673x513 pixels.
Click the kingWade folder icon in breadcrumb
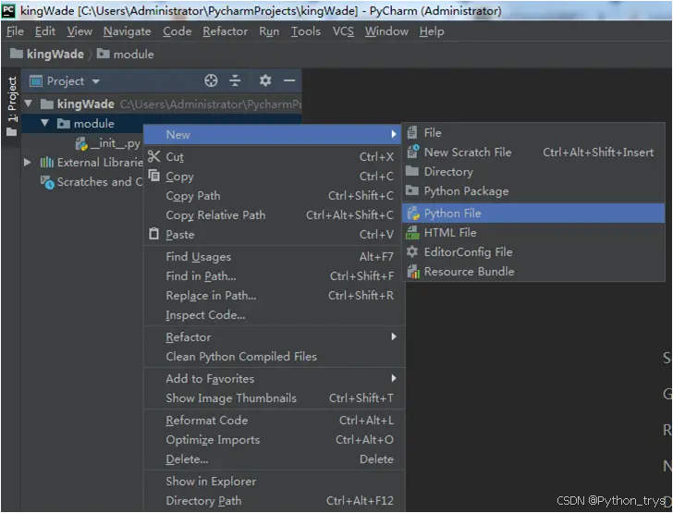[x=17, y=54]
